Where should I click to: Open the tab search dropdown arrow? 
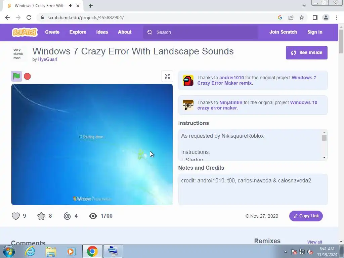pos(304,6)
